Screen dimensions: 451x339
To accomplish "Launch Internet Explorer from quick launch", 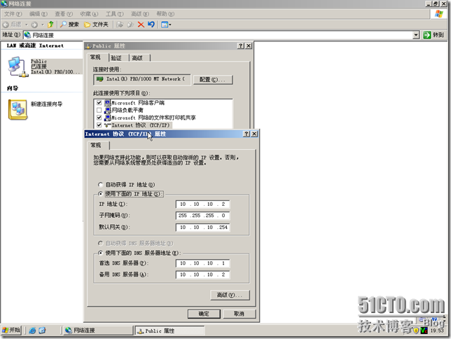I will 32,331.
